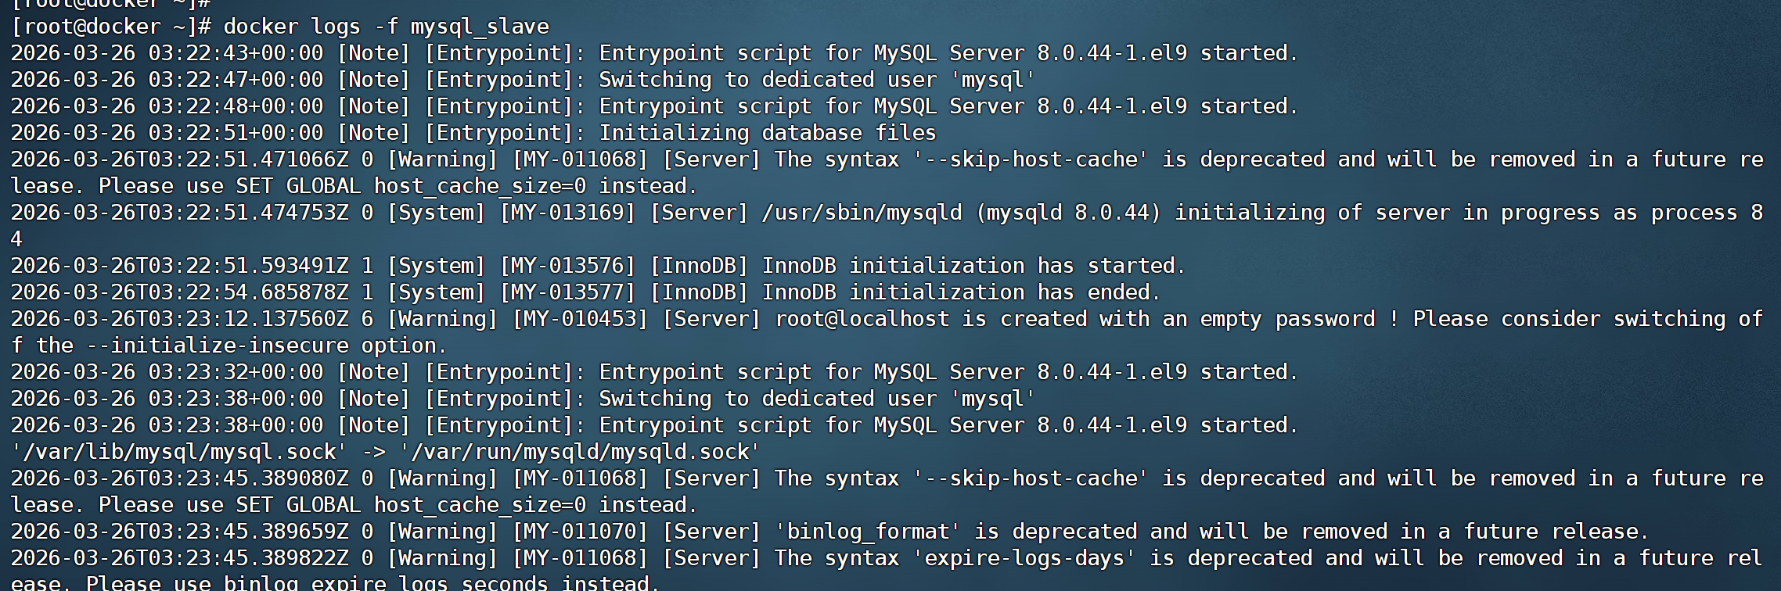Click the [root@docker ~]# prompt

111,27
